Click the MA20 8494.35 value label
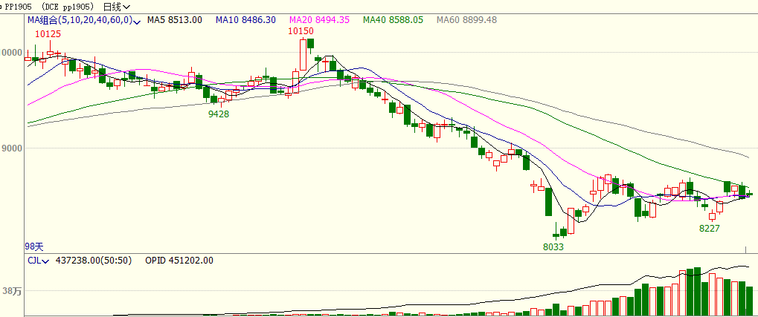758x317 pixels. [320, 20]
